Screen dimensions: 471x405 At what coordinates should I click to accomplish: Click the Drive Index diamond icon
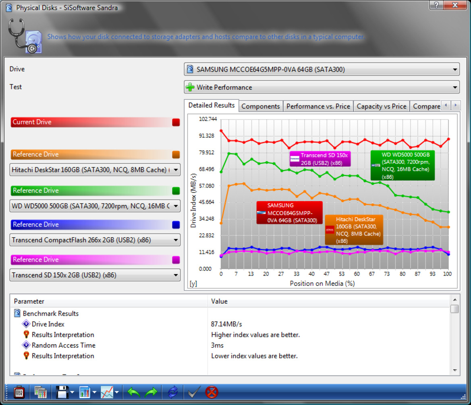coord(26,324)
